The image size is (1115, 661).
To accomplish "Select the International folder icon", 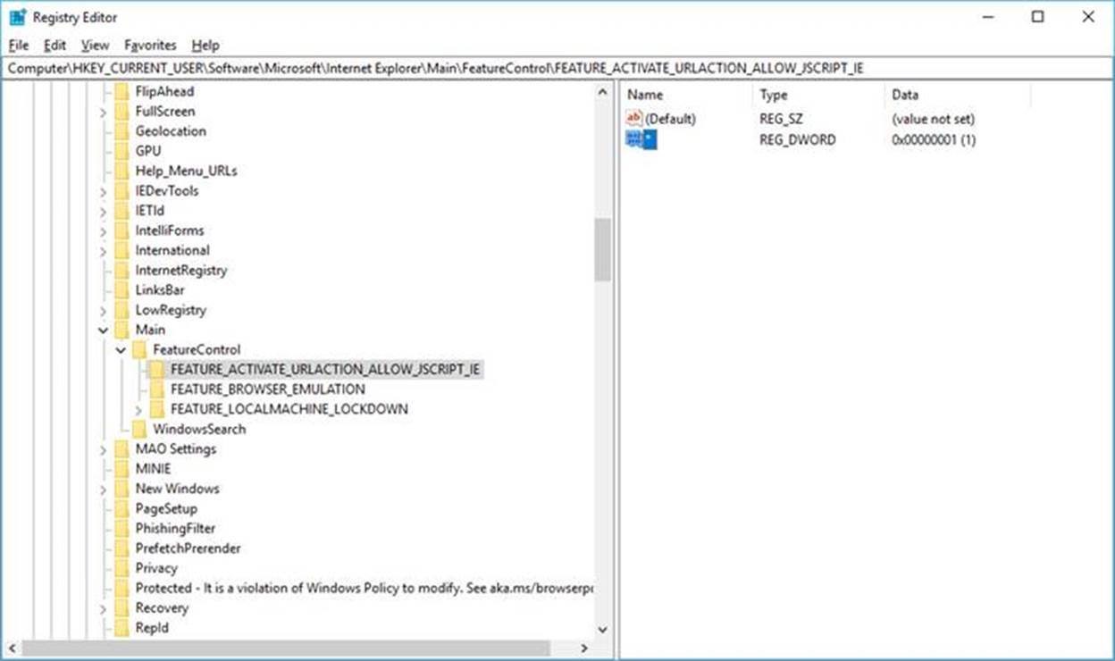I will click(122, 250).
